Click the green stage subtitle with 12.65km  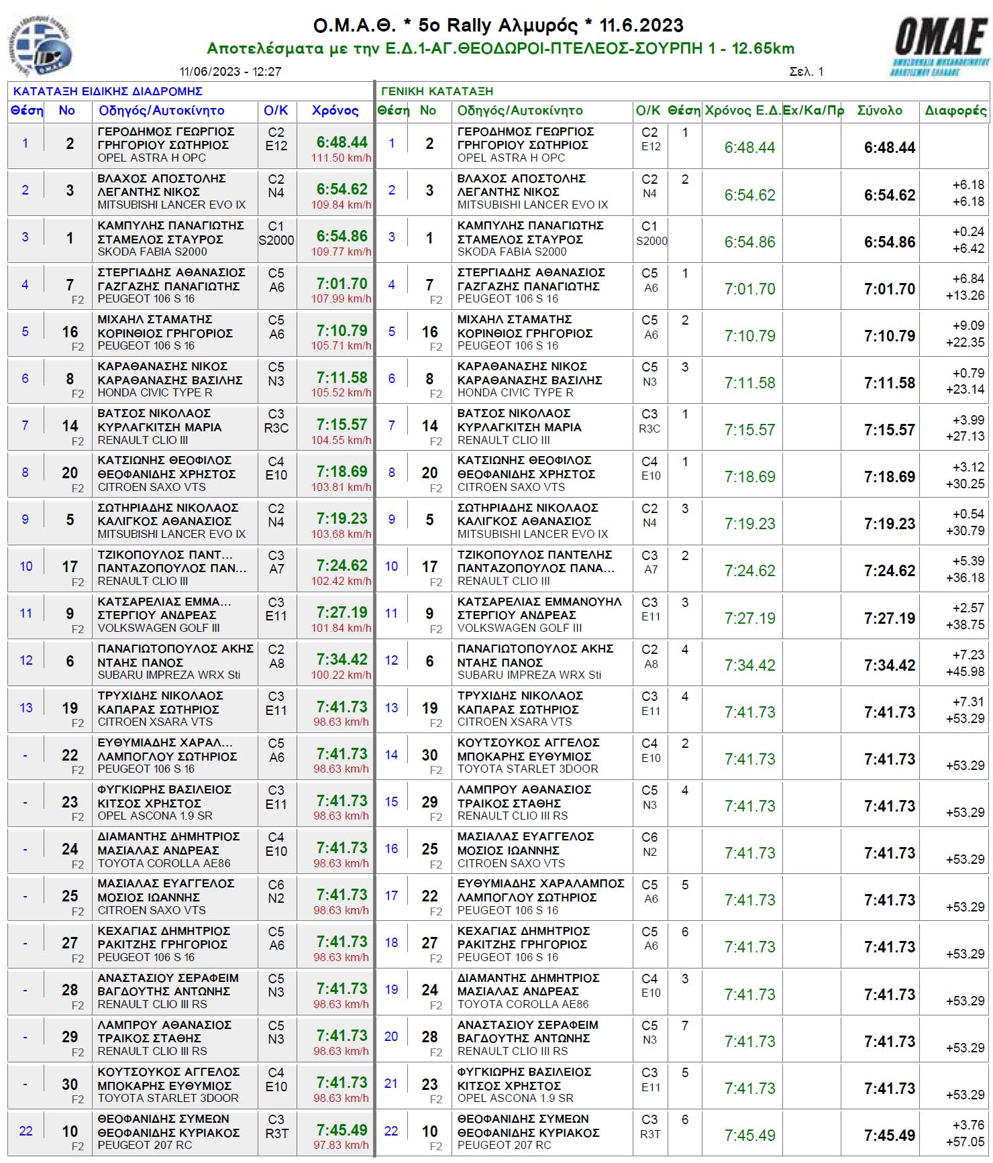(500, 48)
